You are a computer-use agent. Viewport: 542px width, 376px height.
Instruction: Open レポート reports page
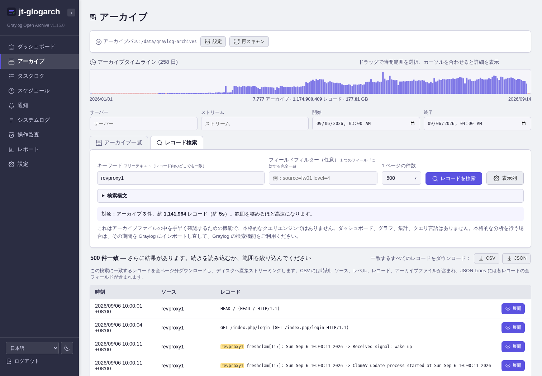(x=39, y=149)
